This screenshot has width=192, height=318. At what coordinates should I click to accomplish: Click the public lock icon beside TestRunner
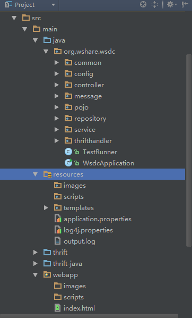(x=77, y=152)
